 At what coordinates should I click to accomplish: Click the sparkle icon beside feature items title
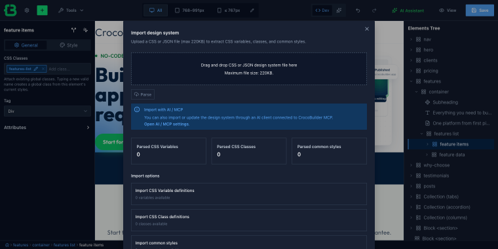[x=85, y=30]
